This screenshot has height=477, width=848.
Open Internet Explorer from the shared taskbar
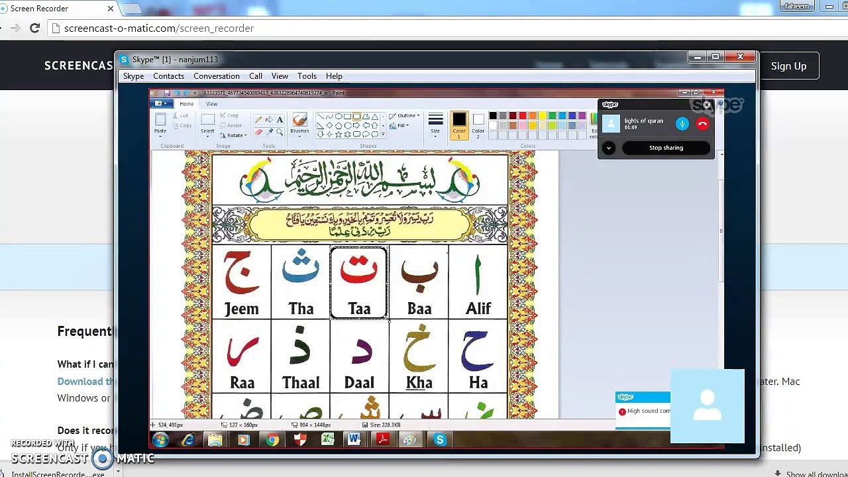click(189, 440)
